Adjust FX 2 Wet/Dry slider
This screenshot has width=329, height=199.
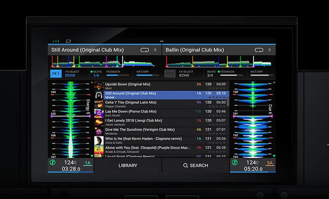point(262,75)
